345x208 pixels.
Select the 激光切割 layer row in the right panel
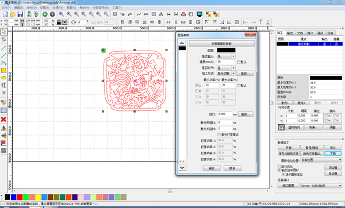309,44
